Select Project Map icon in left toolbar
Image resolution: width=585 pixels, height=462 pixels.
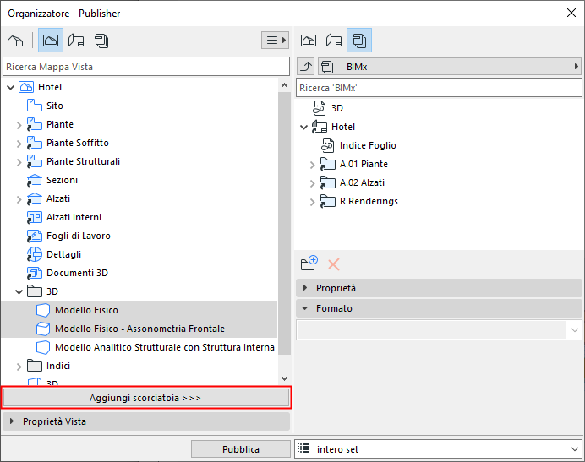click(x=15, y=41)
